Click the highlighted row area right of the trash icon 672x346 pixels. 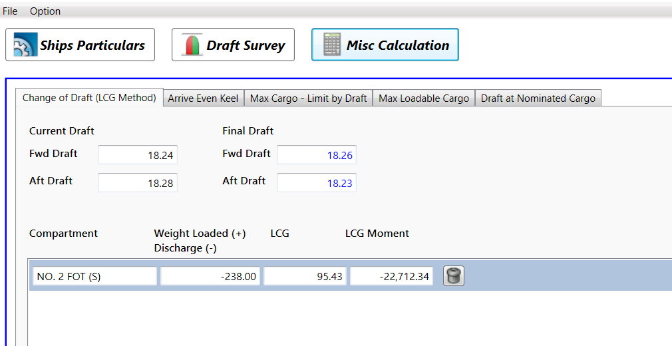[566, 276]
